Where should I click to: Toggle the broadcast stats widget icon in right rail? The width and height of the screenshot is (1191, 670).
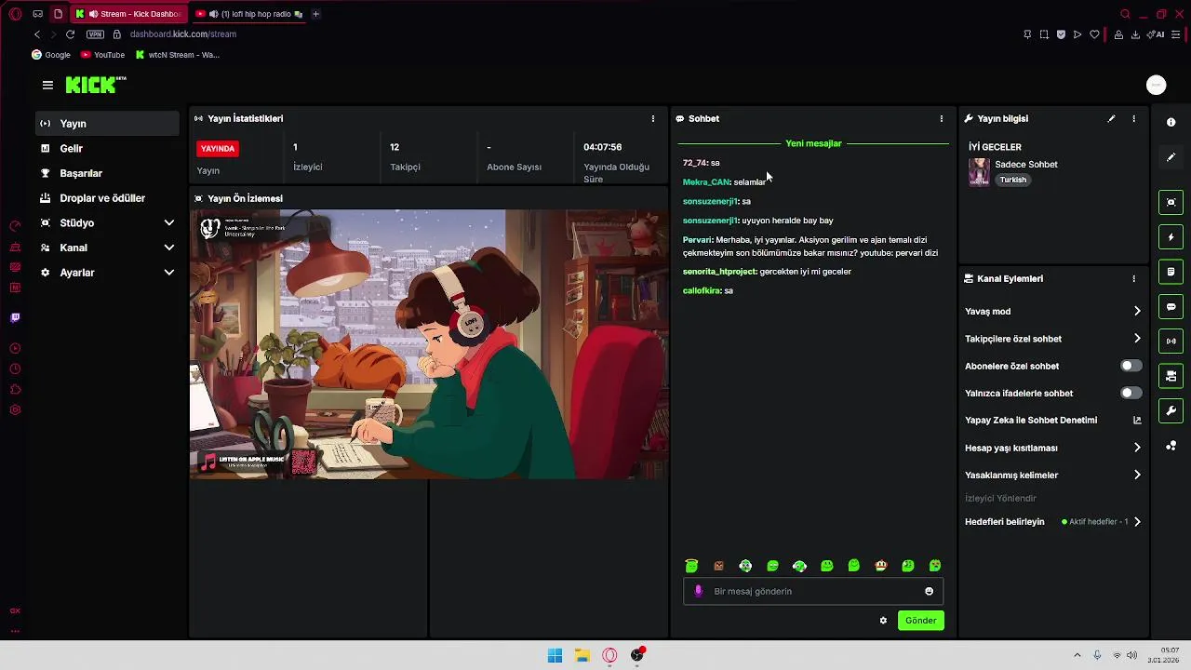tap(1171, 342)
